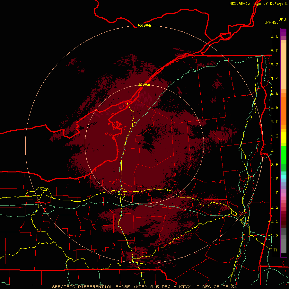Click the 9.0 color scale value
This screenshot has width=289, height=289.
coord(275,50)
